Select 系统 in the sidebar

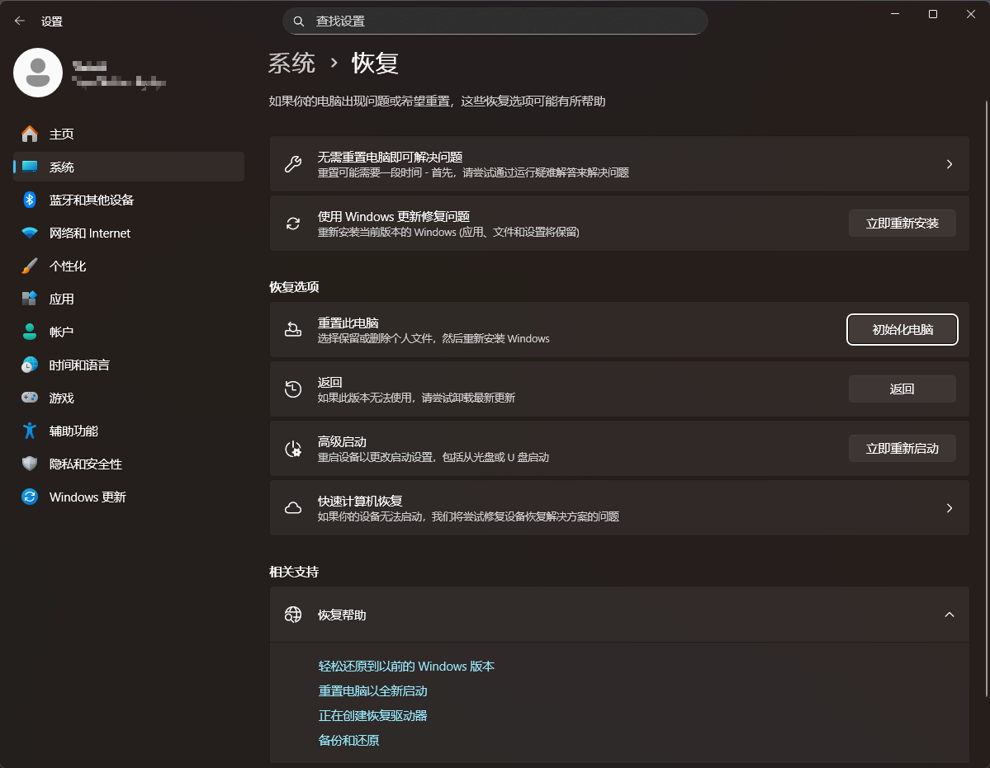coord(129,167)
